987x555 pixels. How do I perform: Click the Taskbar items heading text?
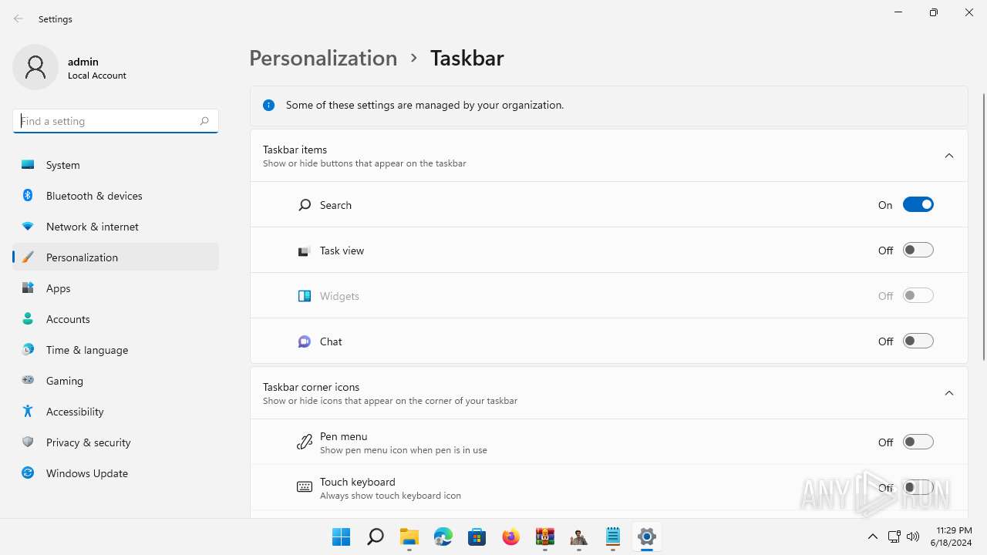point(295,150)
